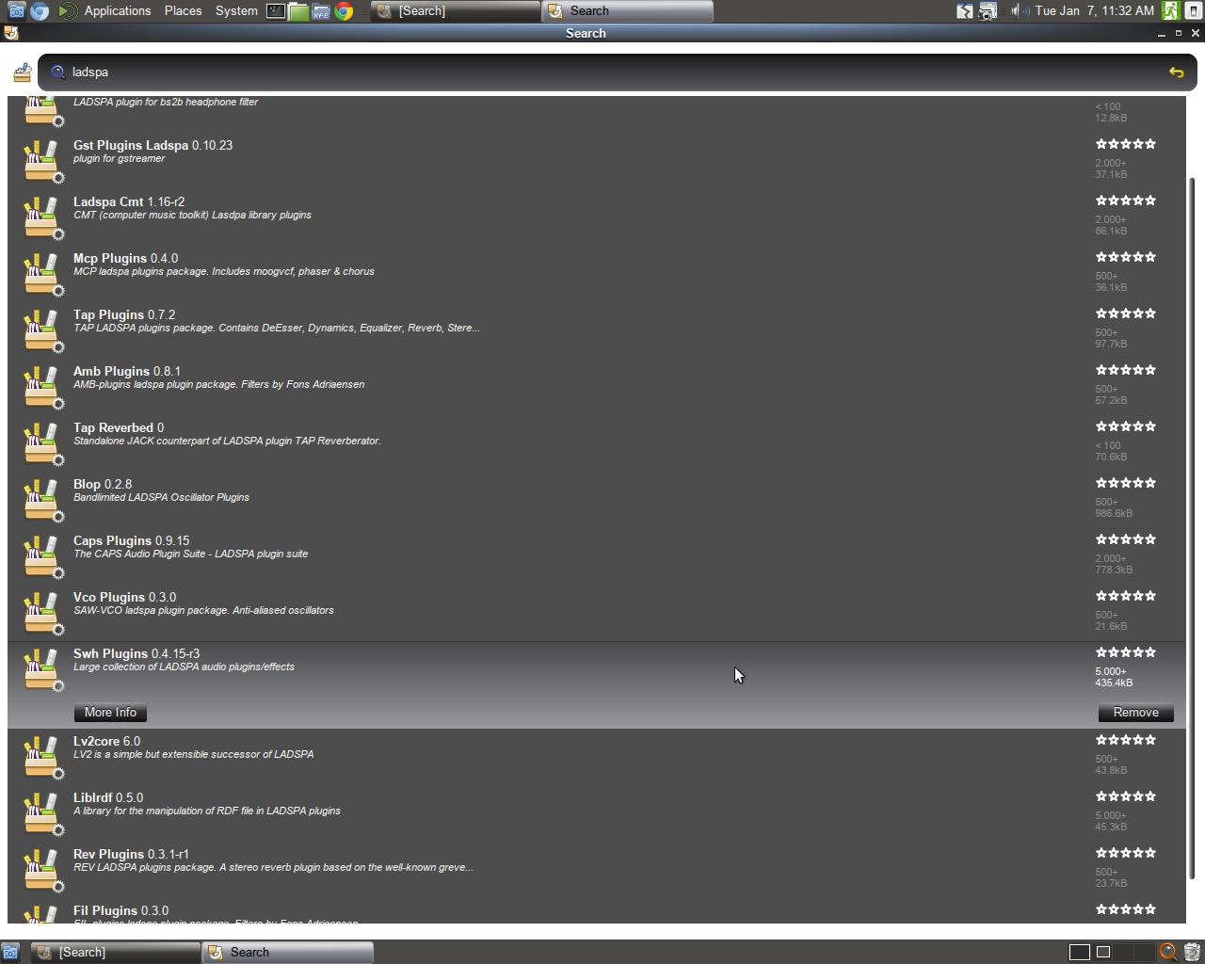This screenshot has height=964, width=1205.
Task: Click star rating for Ladspa Cmt
Action: [x=1126, y=201]
